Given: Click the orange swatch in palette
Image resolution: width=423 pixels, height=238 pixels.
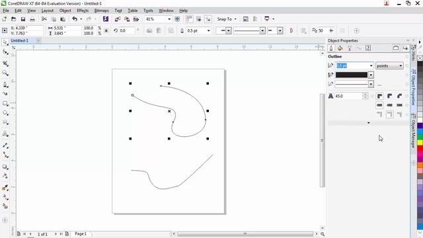Looking at the screenshot, I should pyautogui.click(x=420, y=165).
